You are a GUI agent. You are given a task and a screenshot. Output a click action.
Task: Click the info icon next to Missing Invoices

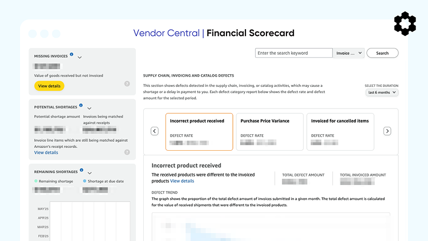[71, 54]
